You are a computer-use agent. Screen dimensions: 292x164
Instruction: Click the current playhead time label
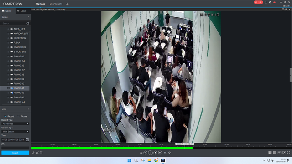click(x=184, y=144)
